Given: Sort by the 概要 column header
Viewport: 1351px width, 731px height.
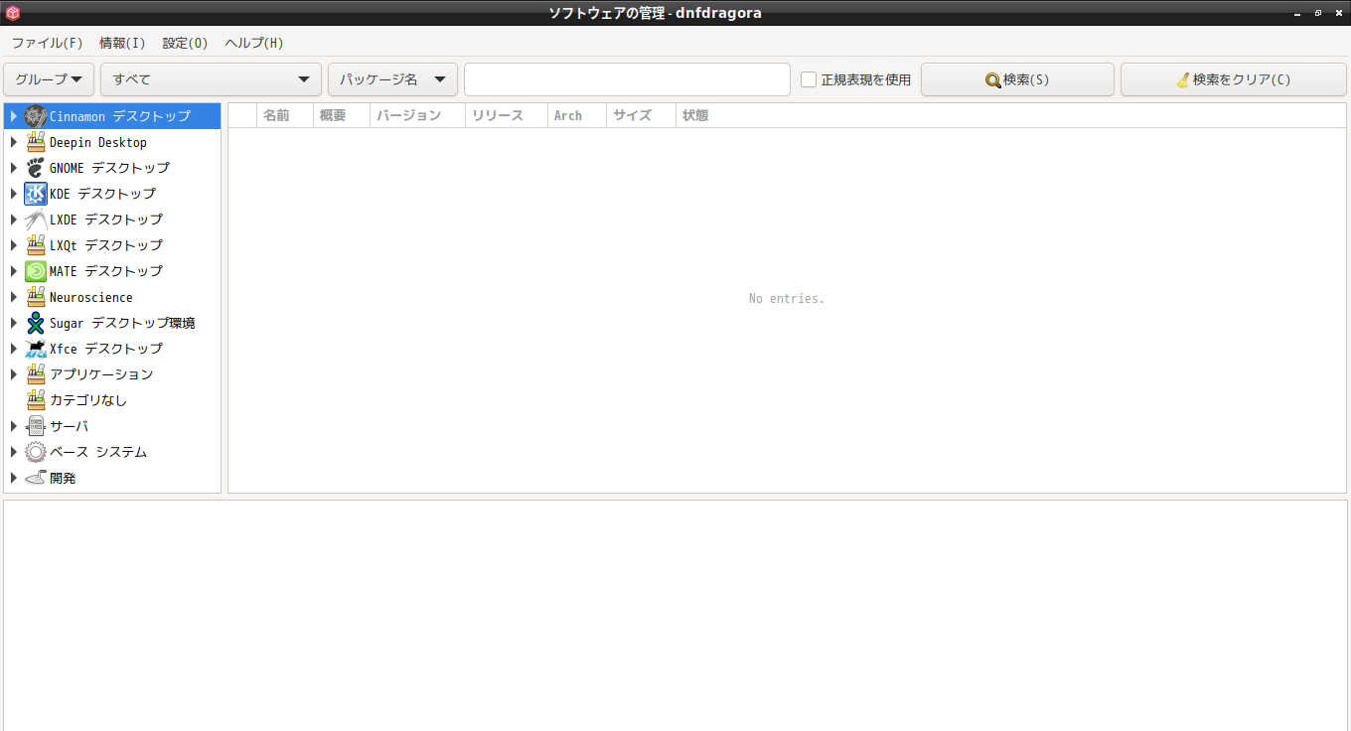Looking at the screenshot, I should (x=342, y=115).
